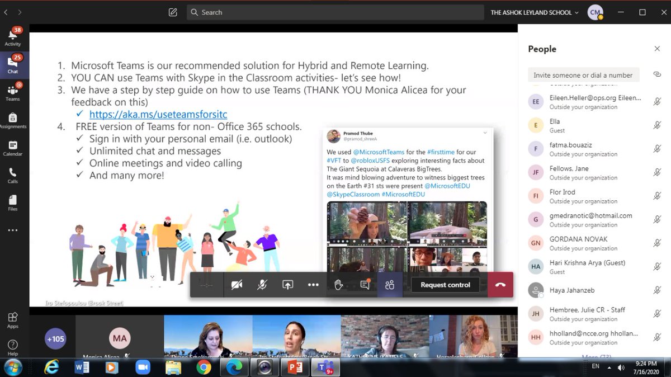The image size is (671, 377).
Task: Click the share screen tray icon
Action: (287, 285)
